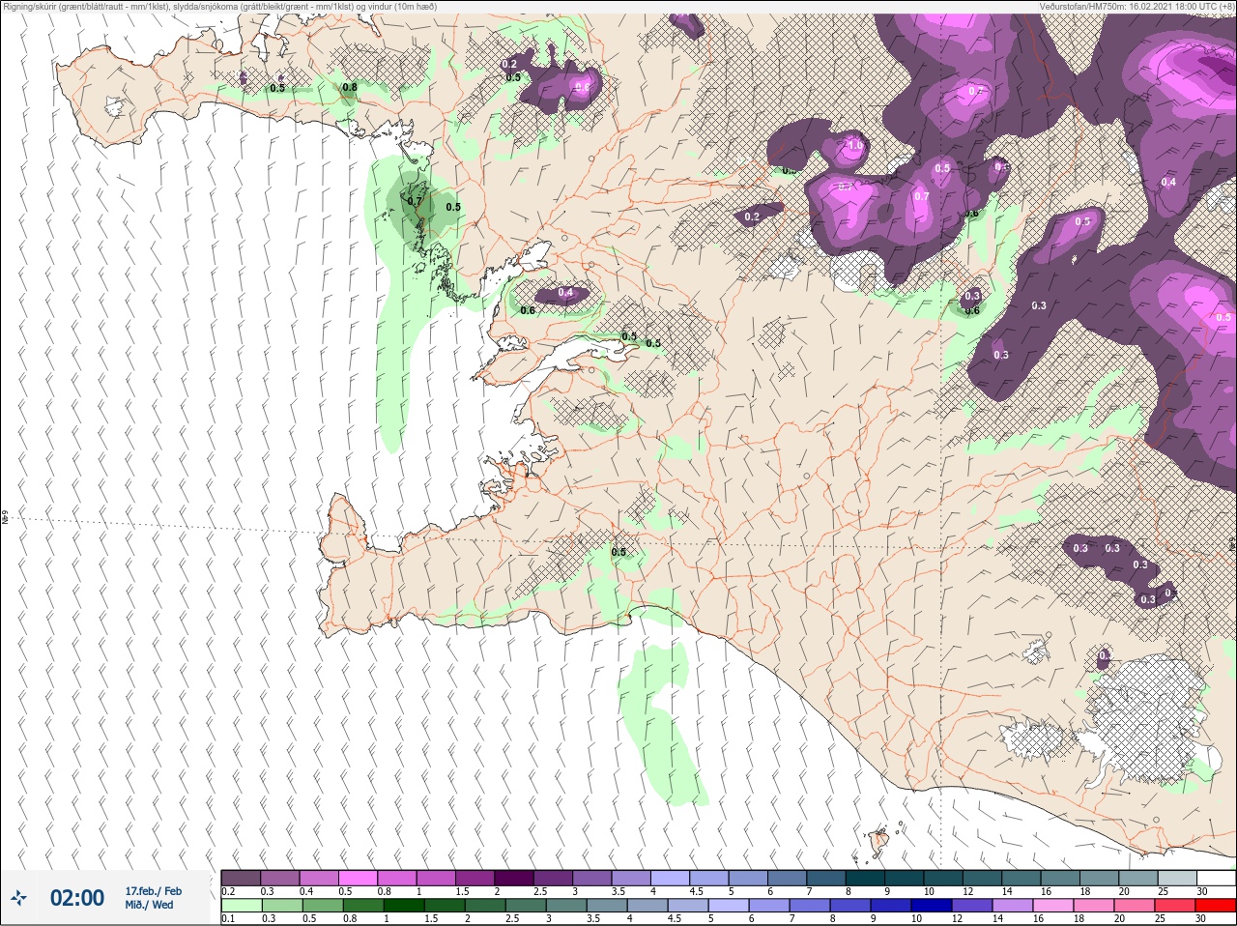Select bottom legend row pink swatch at 16
Image resolution: width=1237 pixels, height=926 pixels.
coord(1053,906)
